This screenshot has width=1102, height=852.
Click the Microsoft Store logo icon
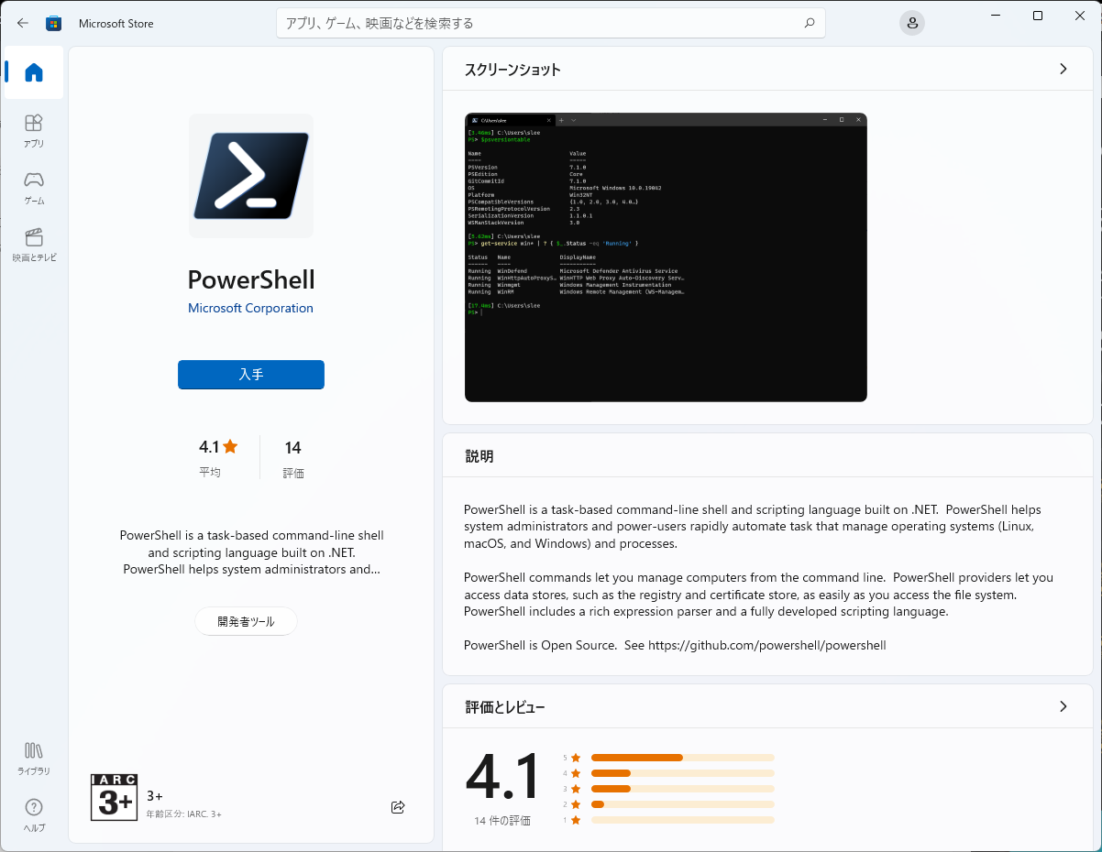coord(54,23)
